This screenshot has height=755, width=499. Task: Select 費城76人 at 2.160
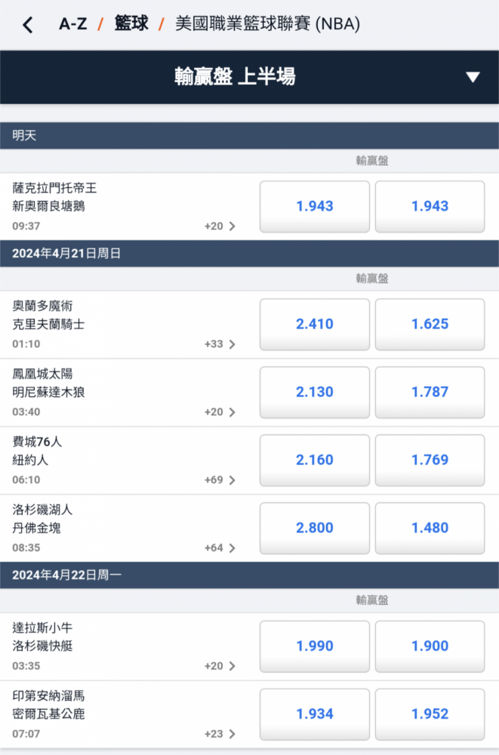(x=315, y=460)
